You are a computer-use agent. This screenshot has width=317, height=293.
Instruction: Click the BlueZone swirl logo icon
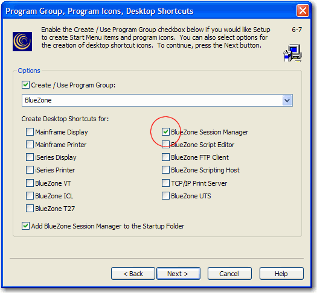[22, 42]
